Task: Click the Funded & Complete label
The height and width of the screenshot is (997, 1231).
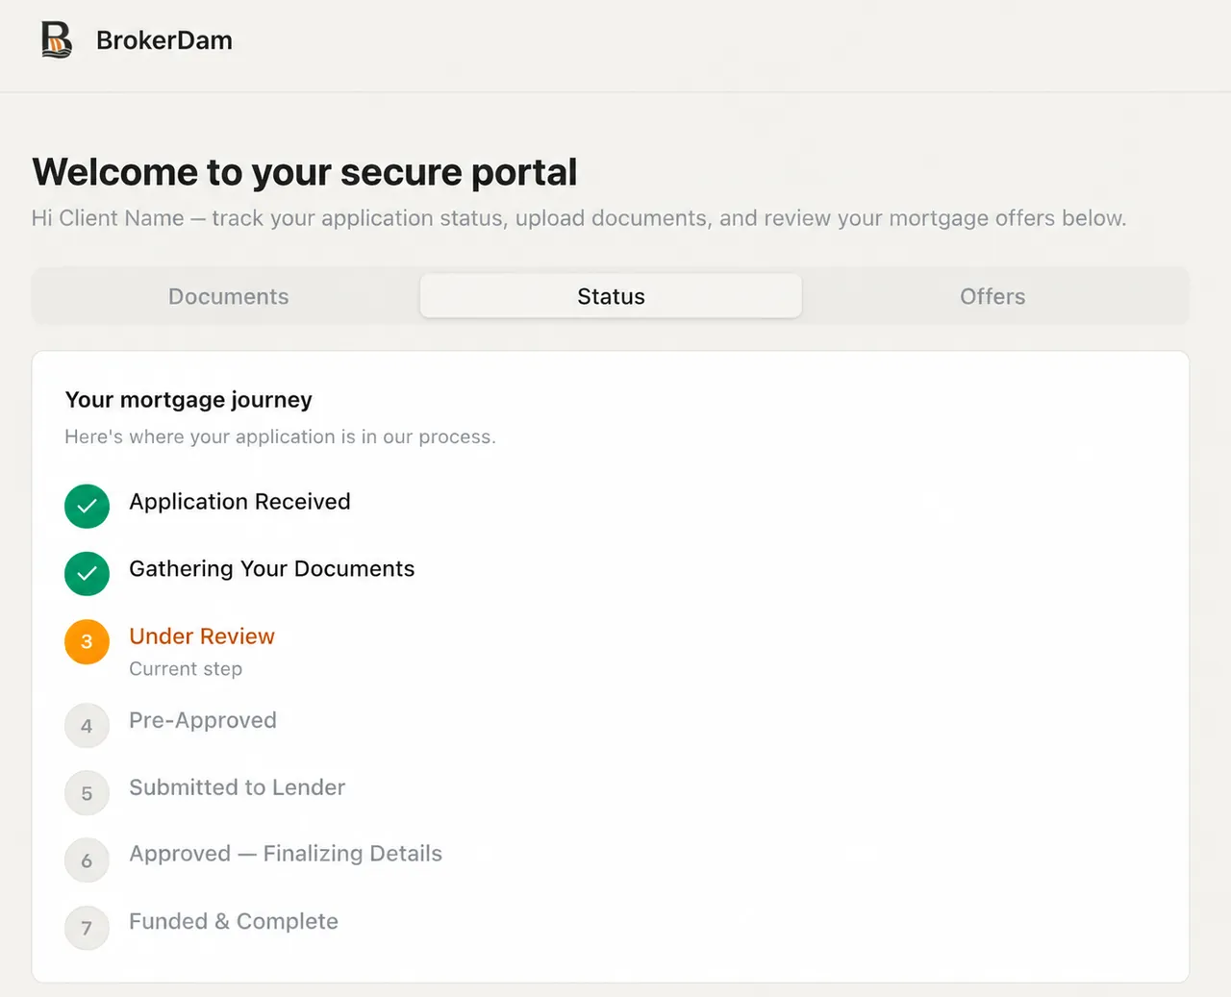Action: point(234,921)
